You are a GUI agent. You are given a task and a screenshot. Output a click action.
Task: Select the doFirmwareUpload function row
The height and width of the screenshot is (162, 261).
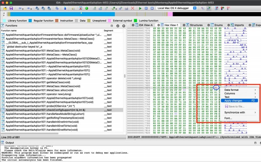click(x=62, y=35)
